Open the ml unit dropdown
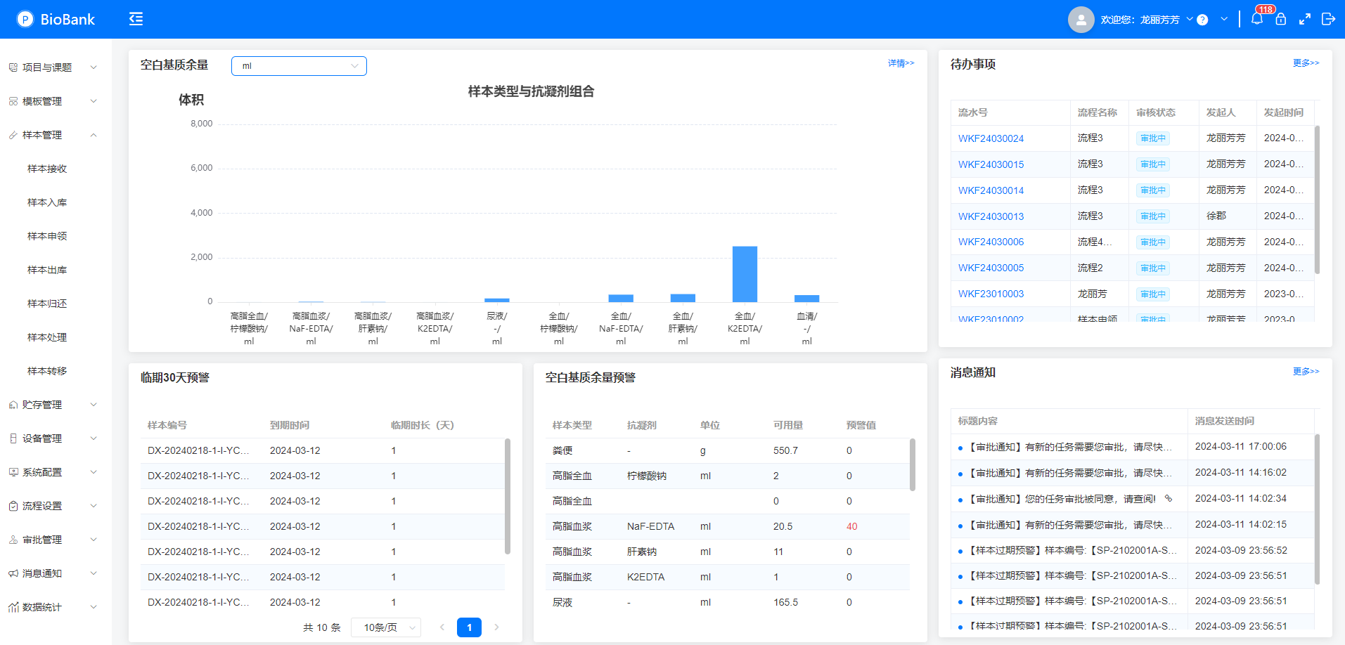 point(299,66)
